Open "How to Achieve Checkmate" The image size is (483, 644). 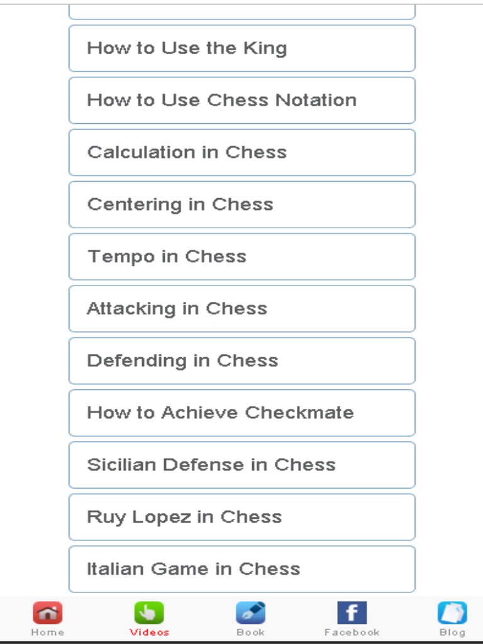(241, 413)
